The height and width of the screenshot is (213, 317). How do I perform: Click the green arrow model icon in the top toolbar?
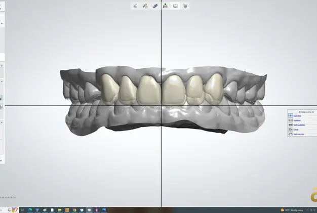click(165, 6)
